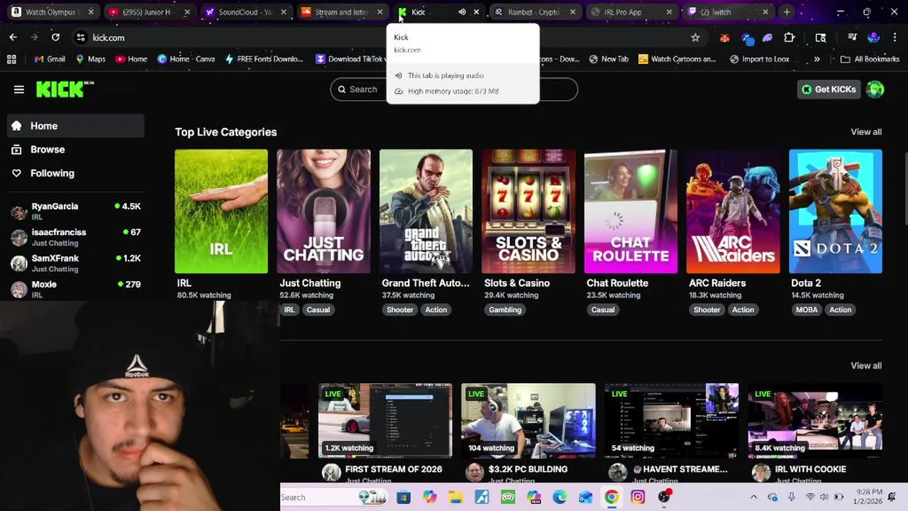Open the Slots & Casino category thumbnail

tap(528, 211)
